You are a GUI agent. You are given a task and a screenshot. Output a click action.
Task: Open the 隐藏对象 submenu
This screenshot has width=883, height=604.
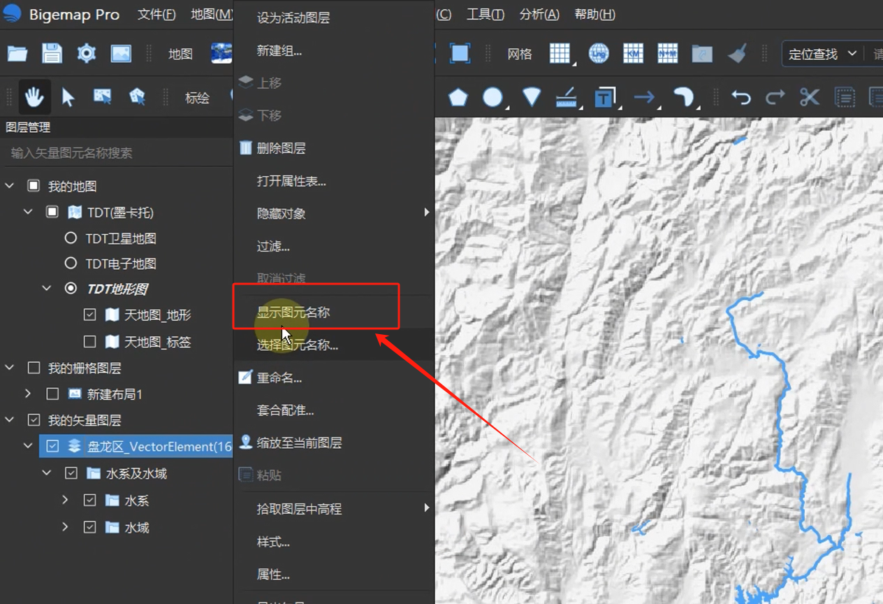[x=334, y=213]
